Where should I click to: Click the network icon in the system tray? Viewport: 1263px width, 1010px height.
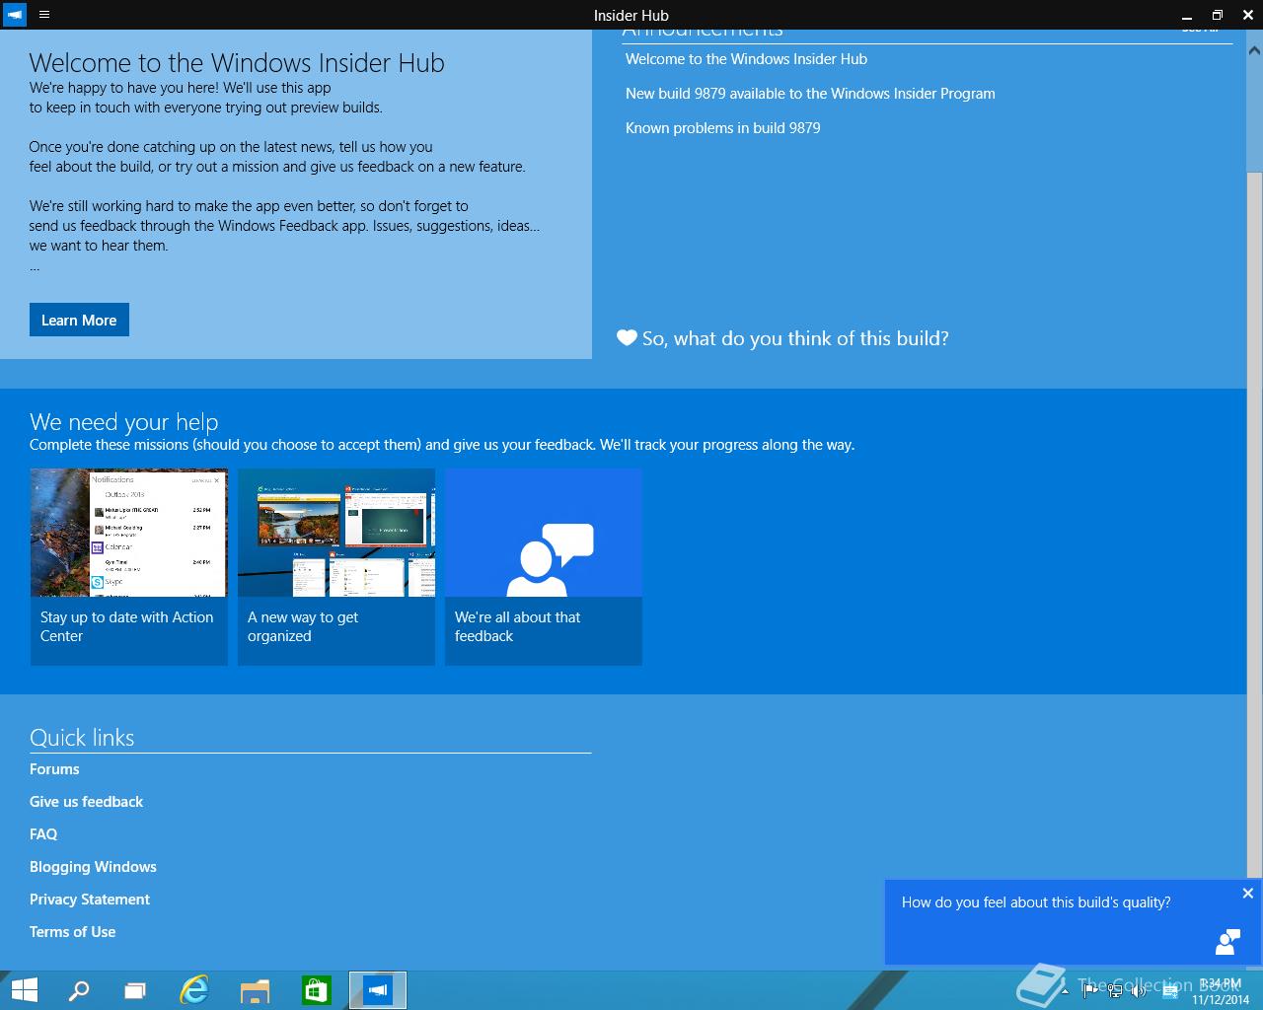pyautogui.click(x=1115, y=991)
